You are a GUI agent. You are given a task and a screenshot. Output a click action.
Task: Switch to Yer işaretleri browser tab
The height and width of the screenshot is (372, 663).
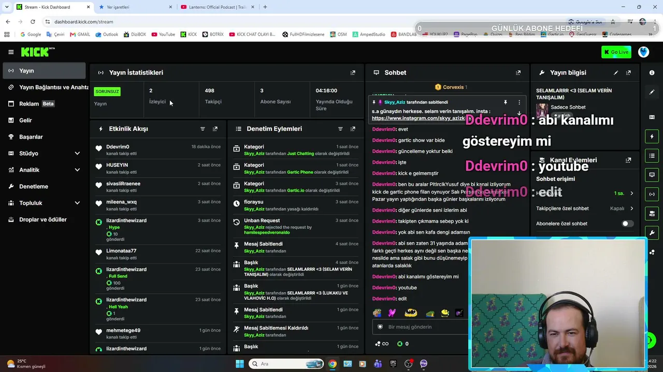(135, 7)
